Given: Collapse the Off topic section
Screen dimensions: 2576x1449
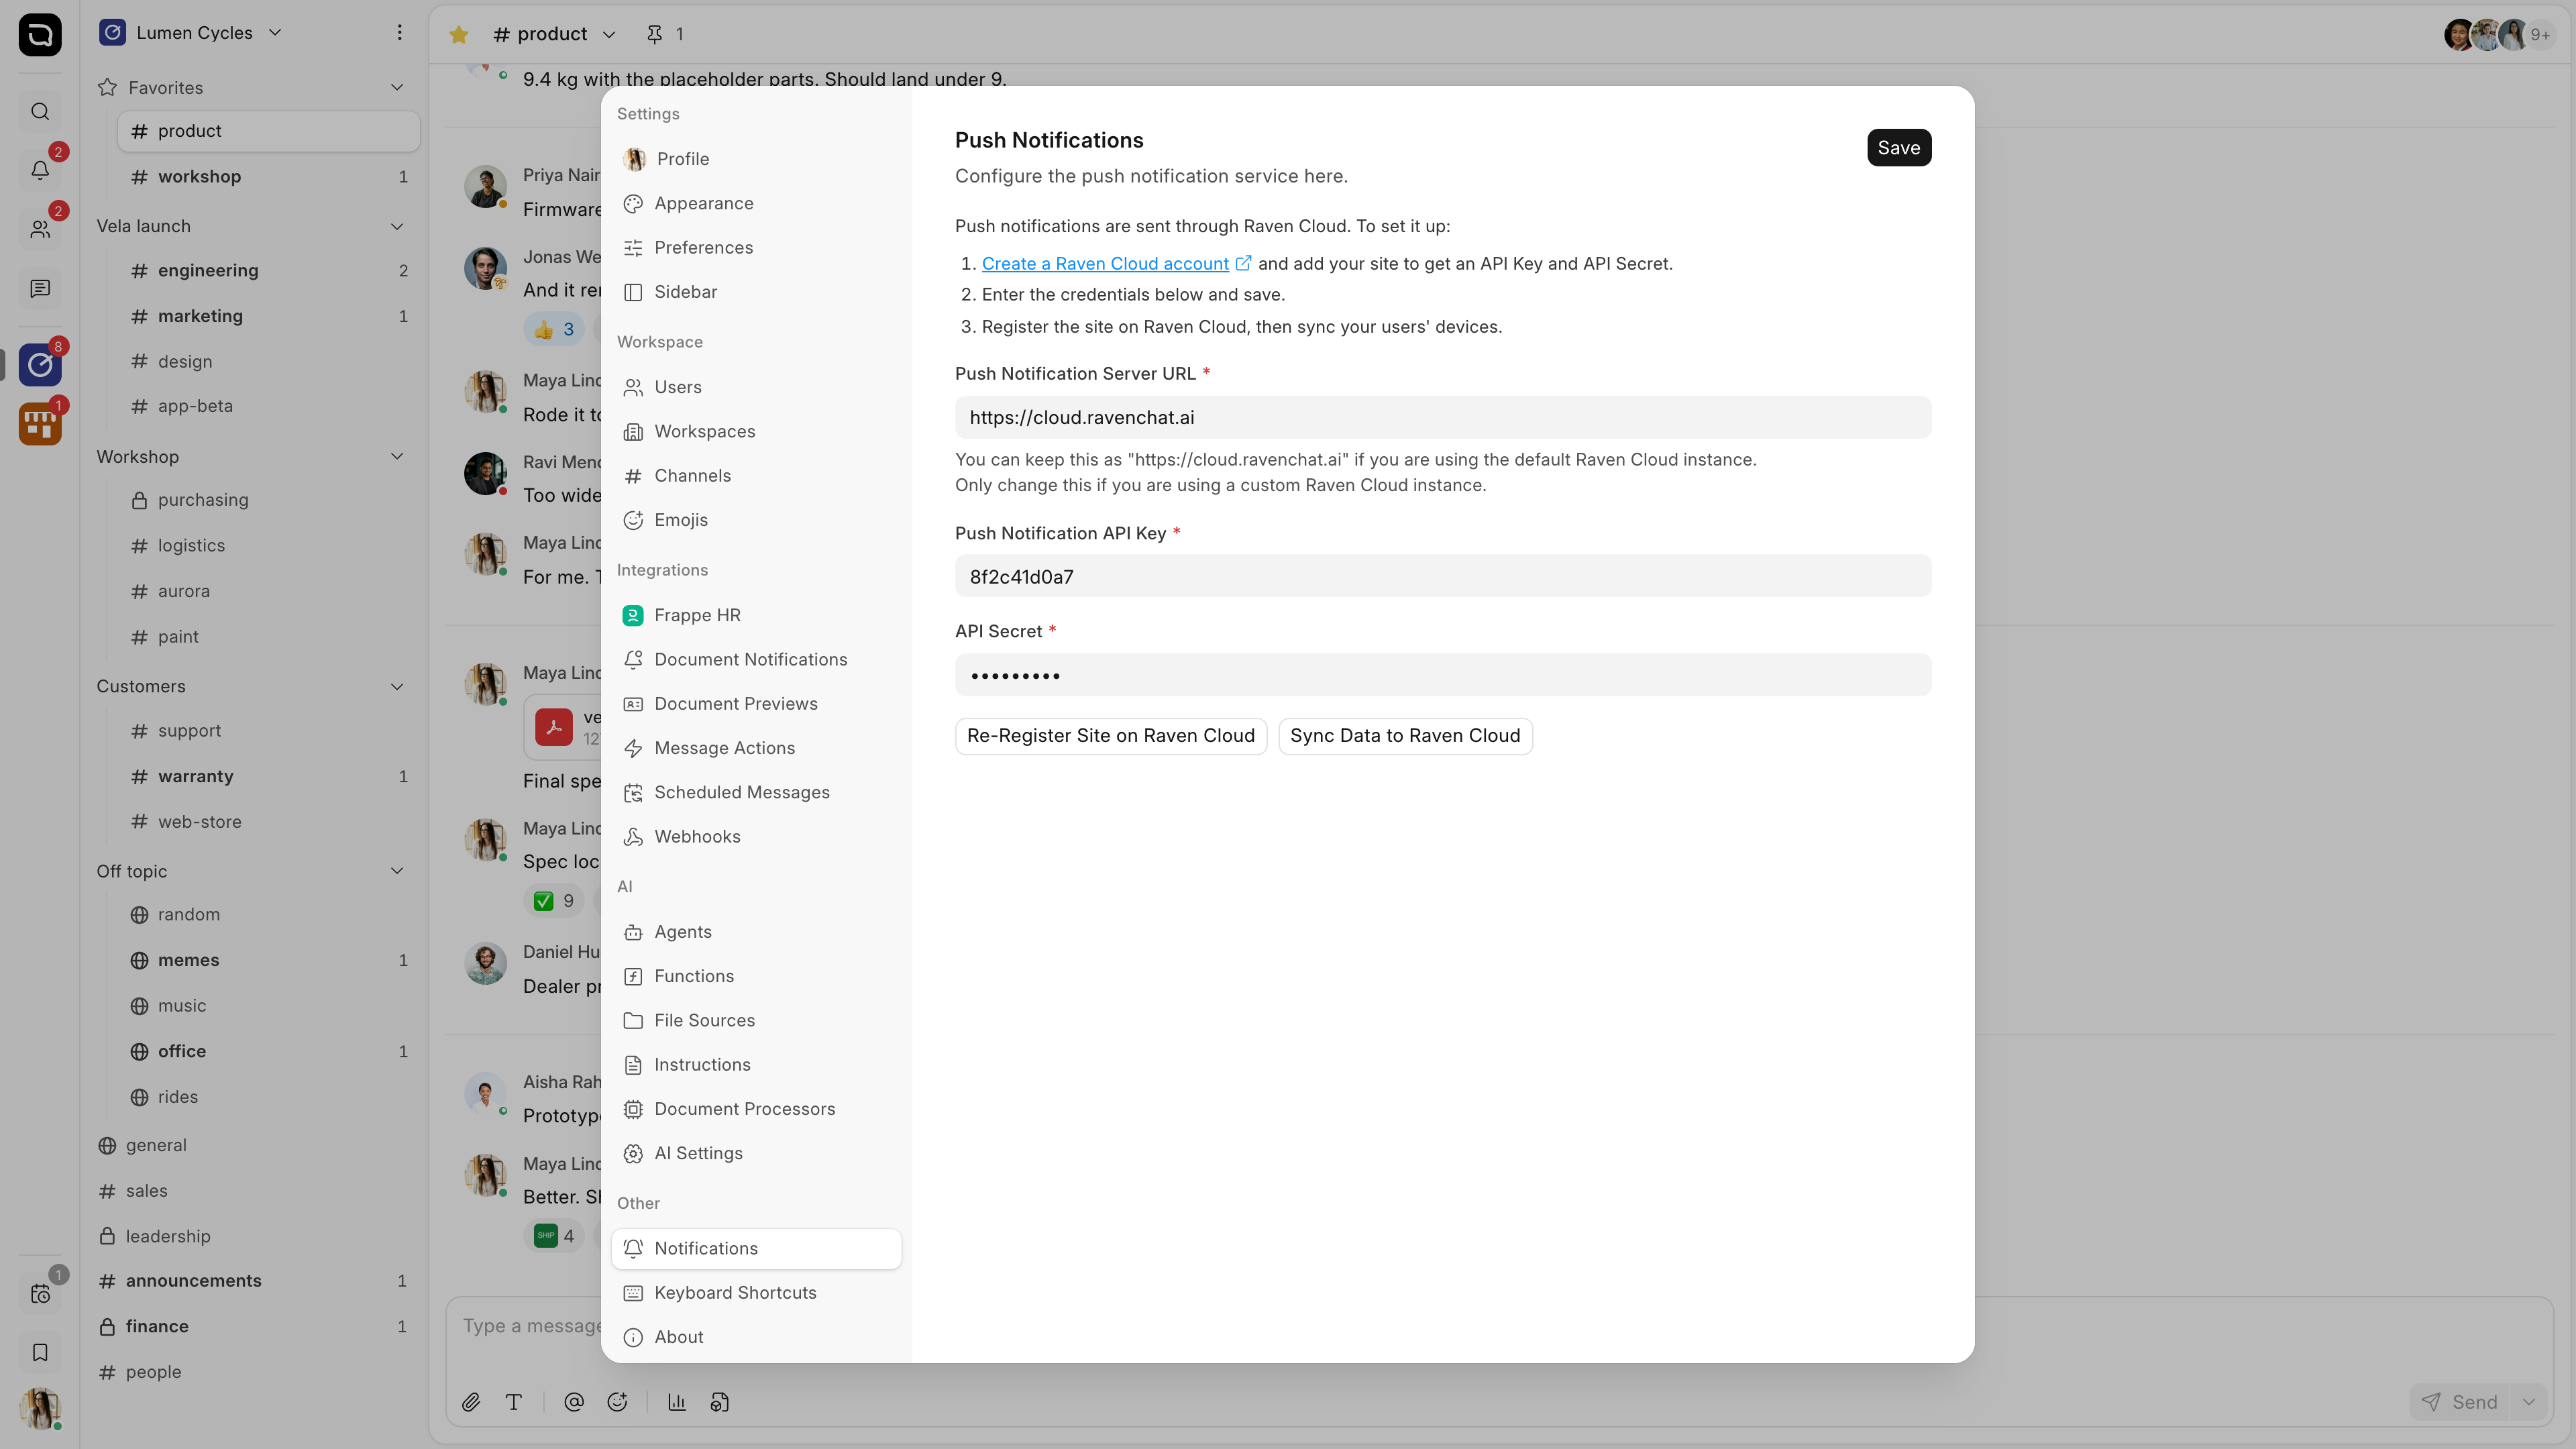Looking at the screenshot, I should coord(397,871).
